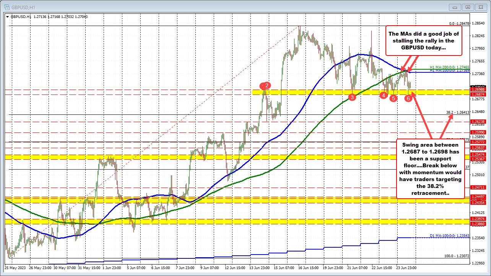
Task: Select the red numbered marker 4
Action: click(384, 95)
